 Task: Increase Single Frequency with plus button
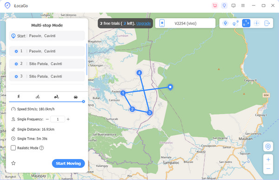pos(68,119)
